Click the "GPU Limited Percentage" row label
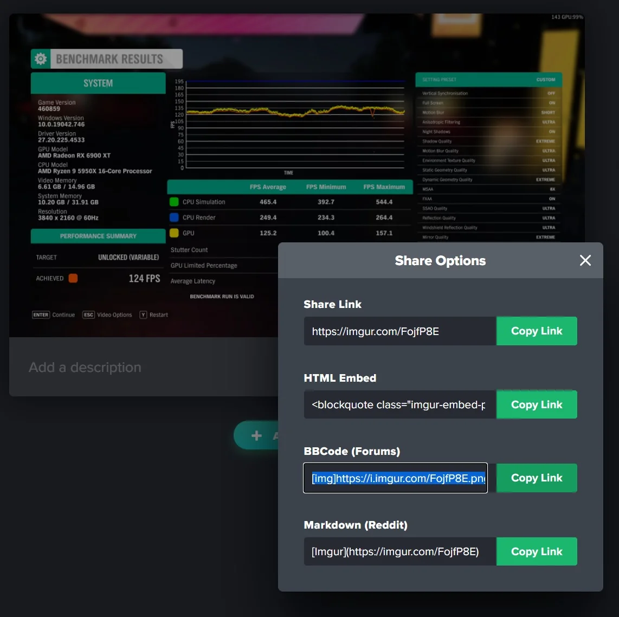 coord(204,265)
